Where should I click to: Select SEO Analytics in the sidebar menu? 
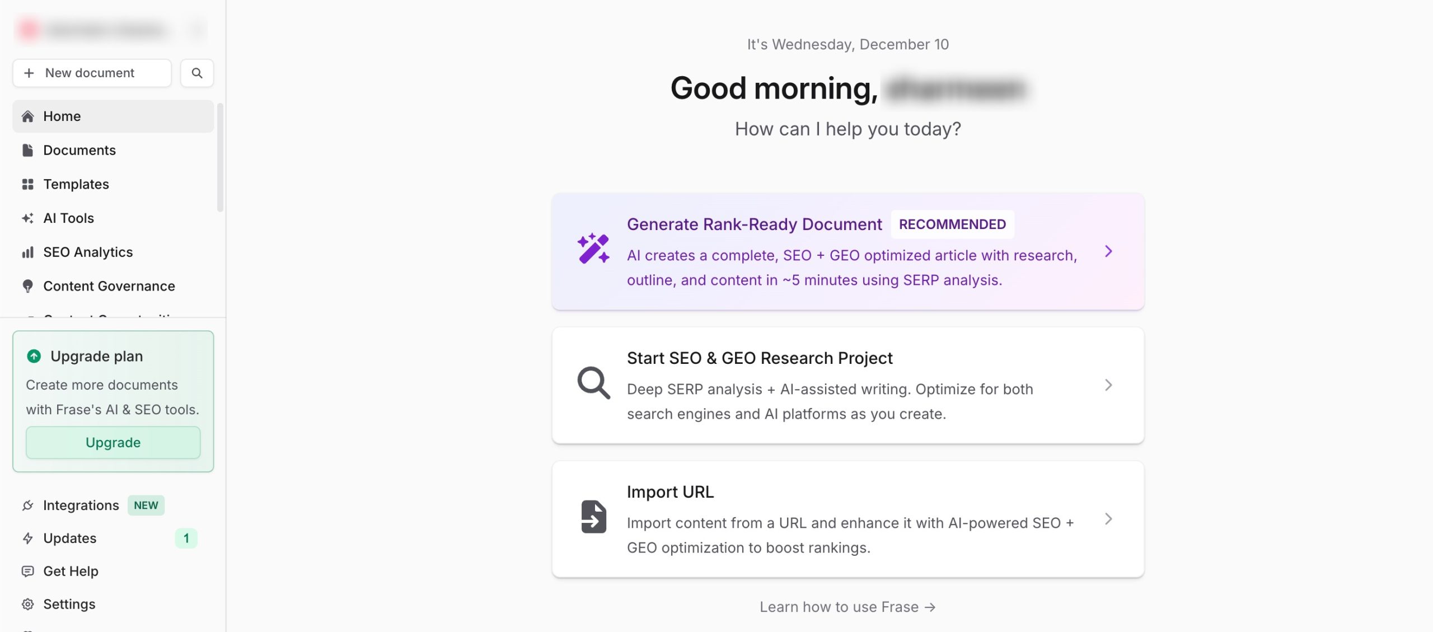click(x=87, y=252)
